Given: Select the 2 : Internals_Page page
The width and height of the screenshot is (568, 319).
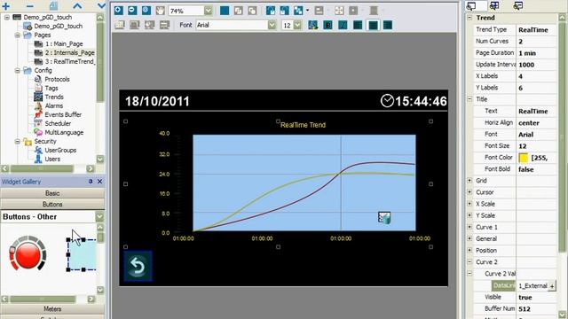Looking at the screenshot, I should pyautogui.click(x=69, y=53).
